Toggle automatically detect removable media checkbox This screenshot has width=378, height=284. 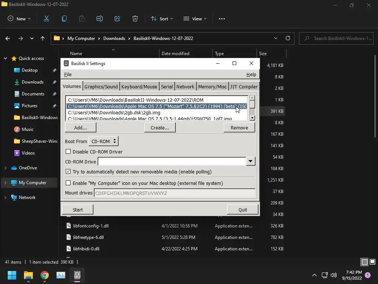coord(68,172)
